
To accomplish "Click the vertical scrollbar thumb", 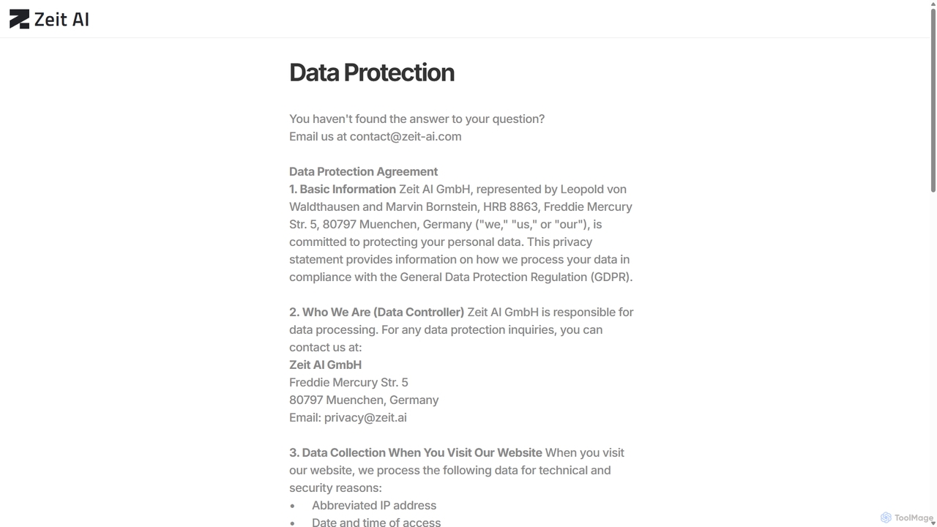I will point(933,100).
